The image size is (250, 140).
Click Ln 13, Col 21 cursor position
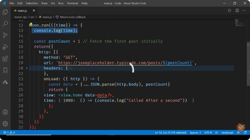tap(171, 133)
